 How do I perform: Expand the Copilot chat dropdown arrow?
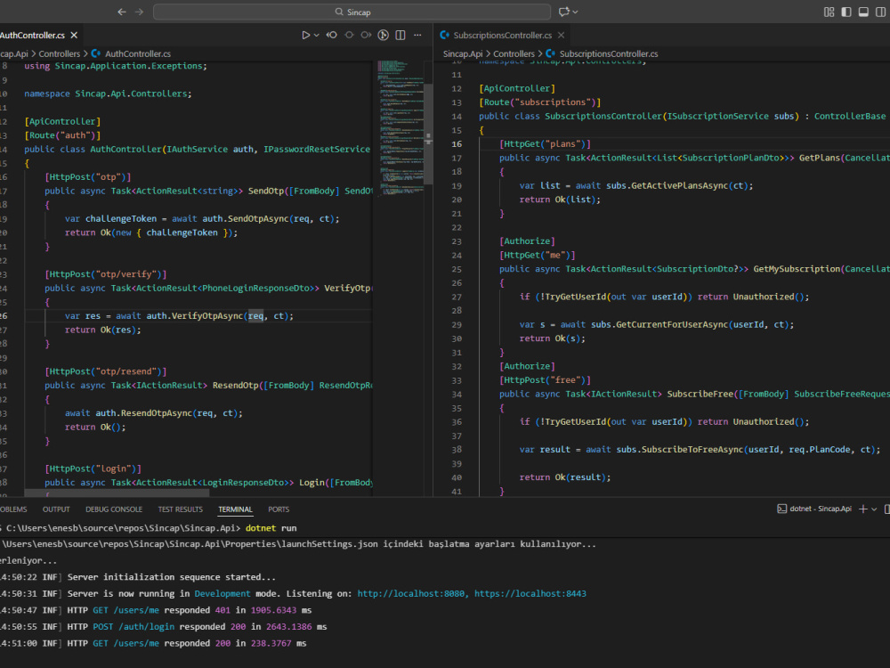(576, 12)
